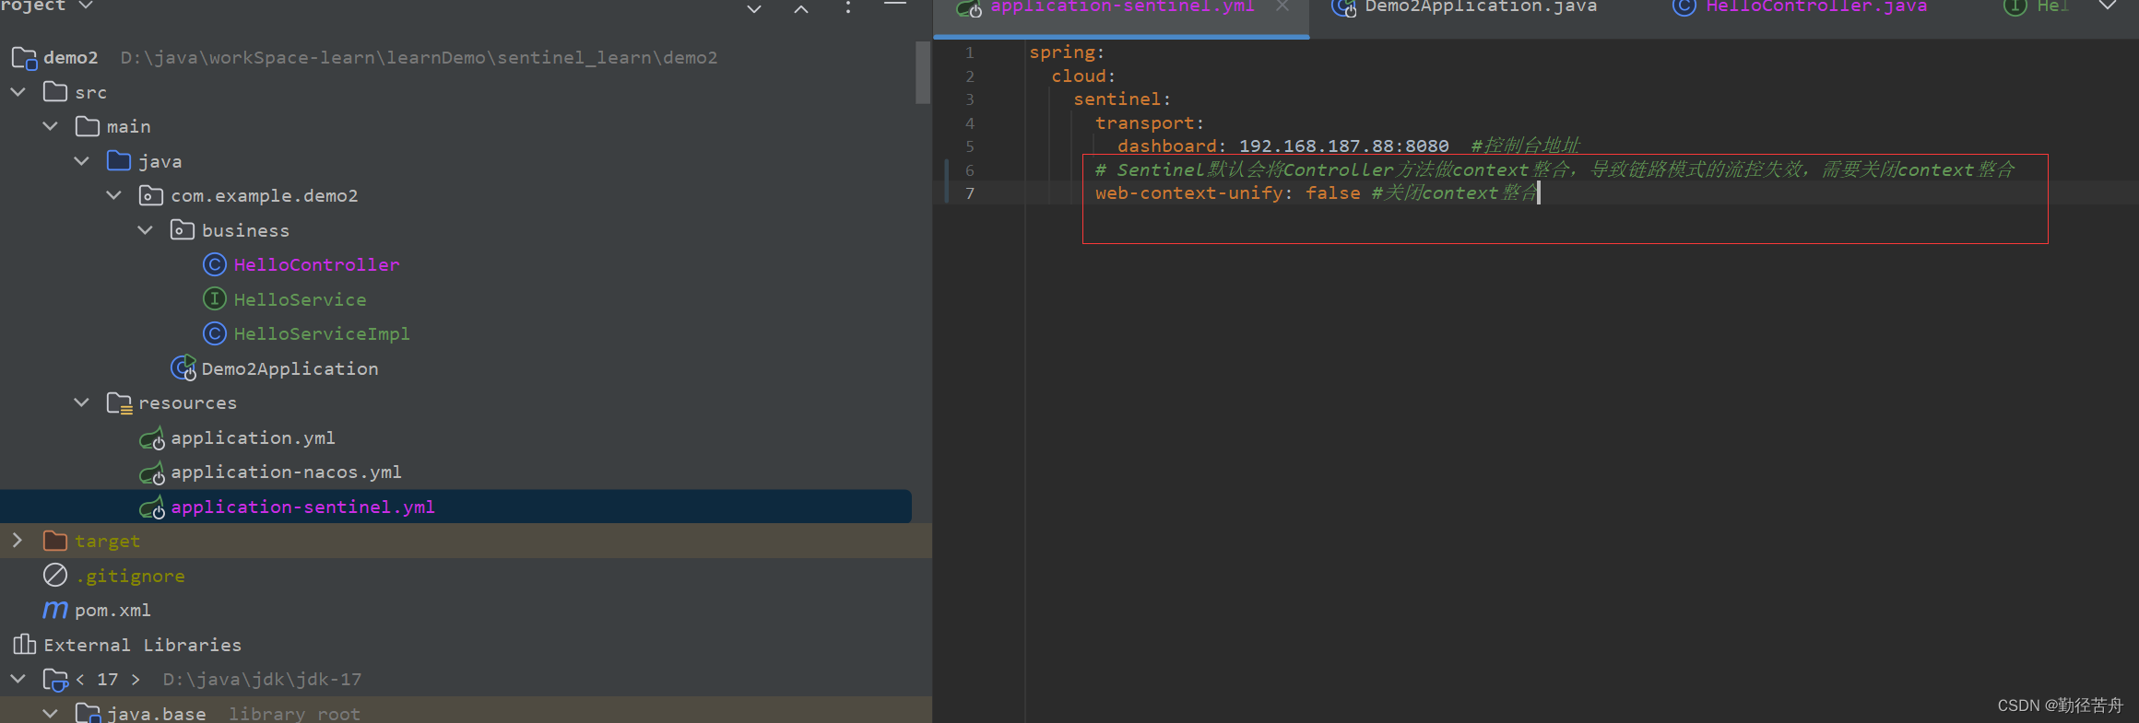Hide the Project tool window

[x=895, y=6]
